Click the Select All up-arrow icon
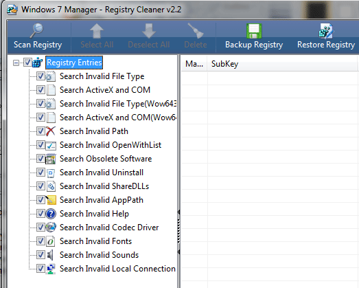 tap(97, 30)
